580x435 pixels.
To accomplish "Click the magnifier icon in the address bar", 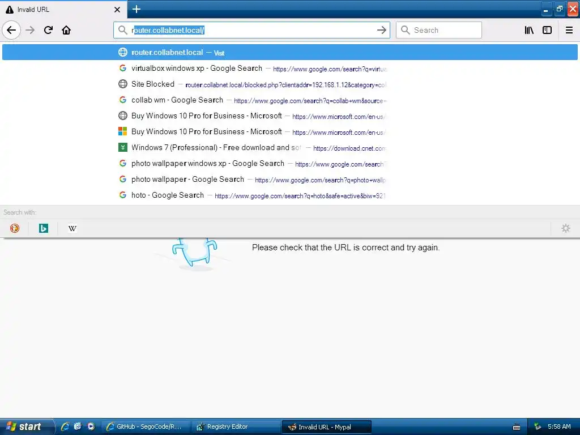I will (x=122, y=30).
